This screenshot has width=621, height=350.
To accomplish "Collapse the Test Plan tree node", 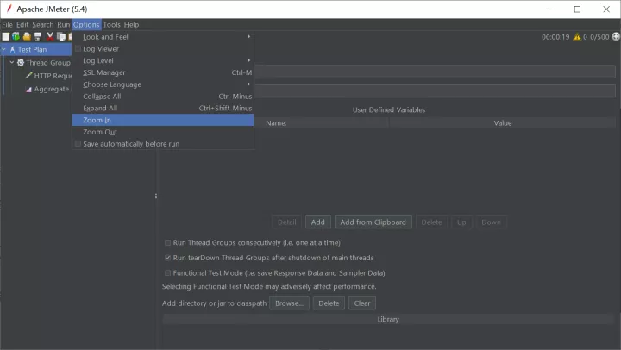I will [4, 49].
